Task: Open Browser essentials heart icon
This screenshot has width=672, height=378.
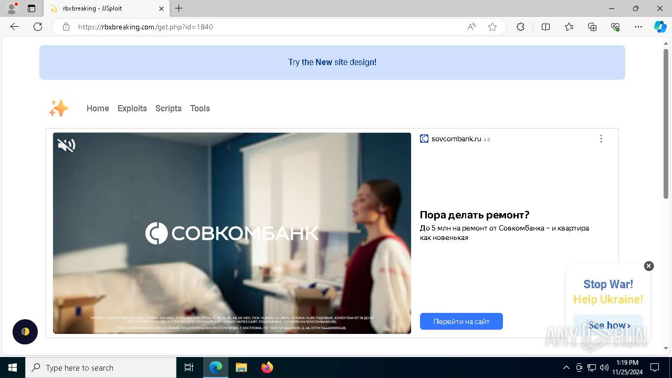Action: (615, 27)
